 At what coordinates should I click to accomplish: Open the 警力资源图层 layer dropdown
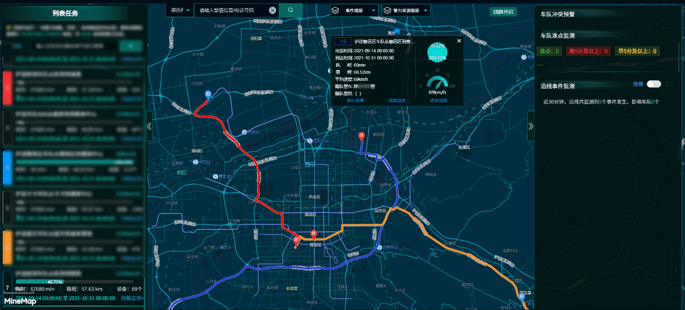(x=406, y=10)
